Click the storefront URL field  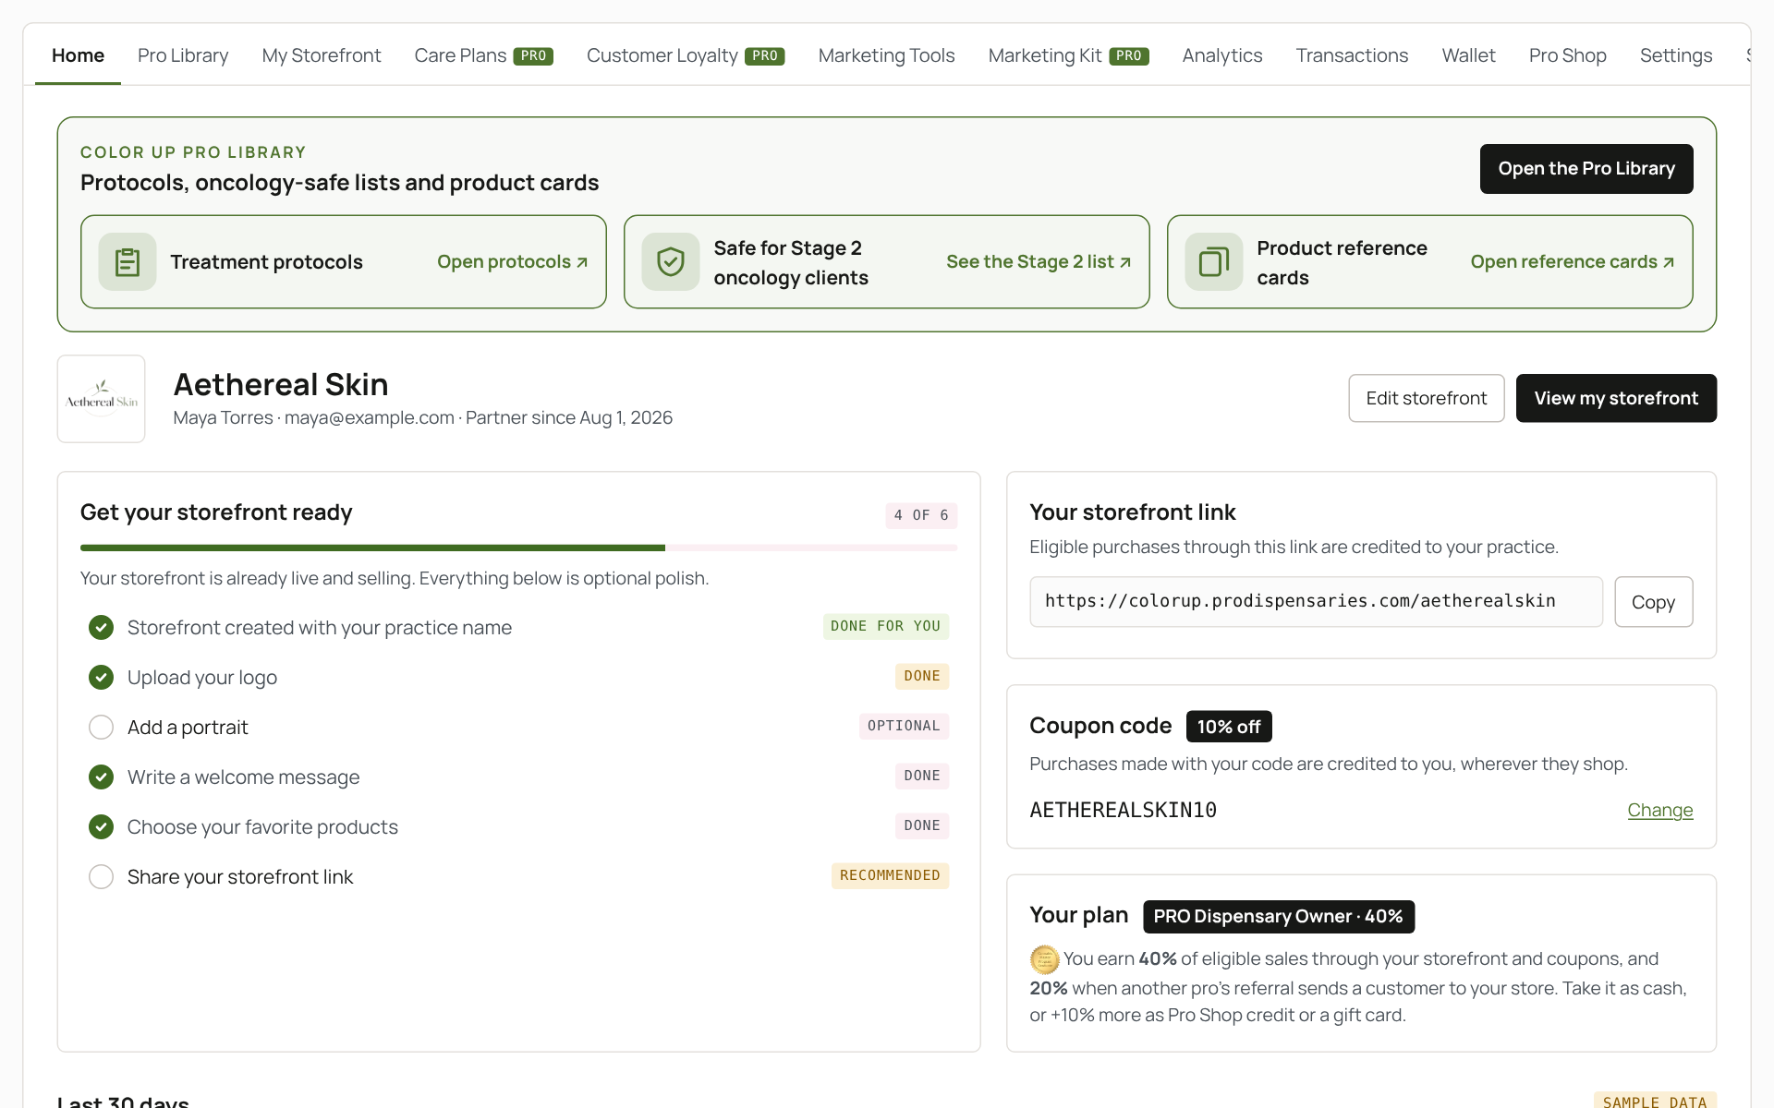click(x=1316, y=602)
